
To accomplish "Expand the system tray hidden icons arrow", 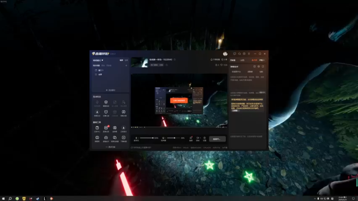I will [315, 199].
